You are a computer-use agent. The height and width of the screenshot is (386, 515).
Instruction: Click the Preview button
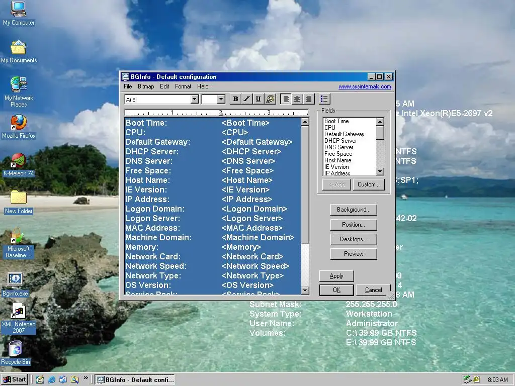pos(354,254)
